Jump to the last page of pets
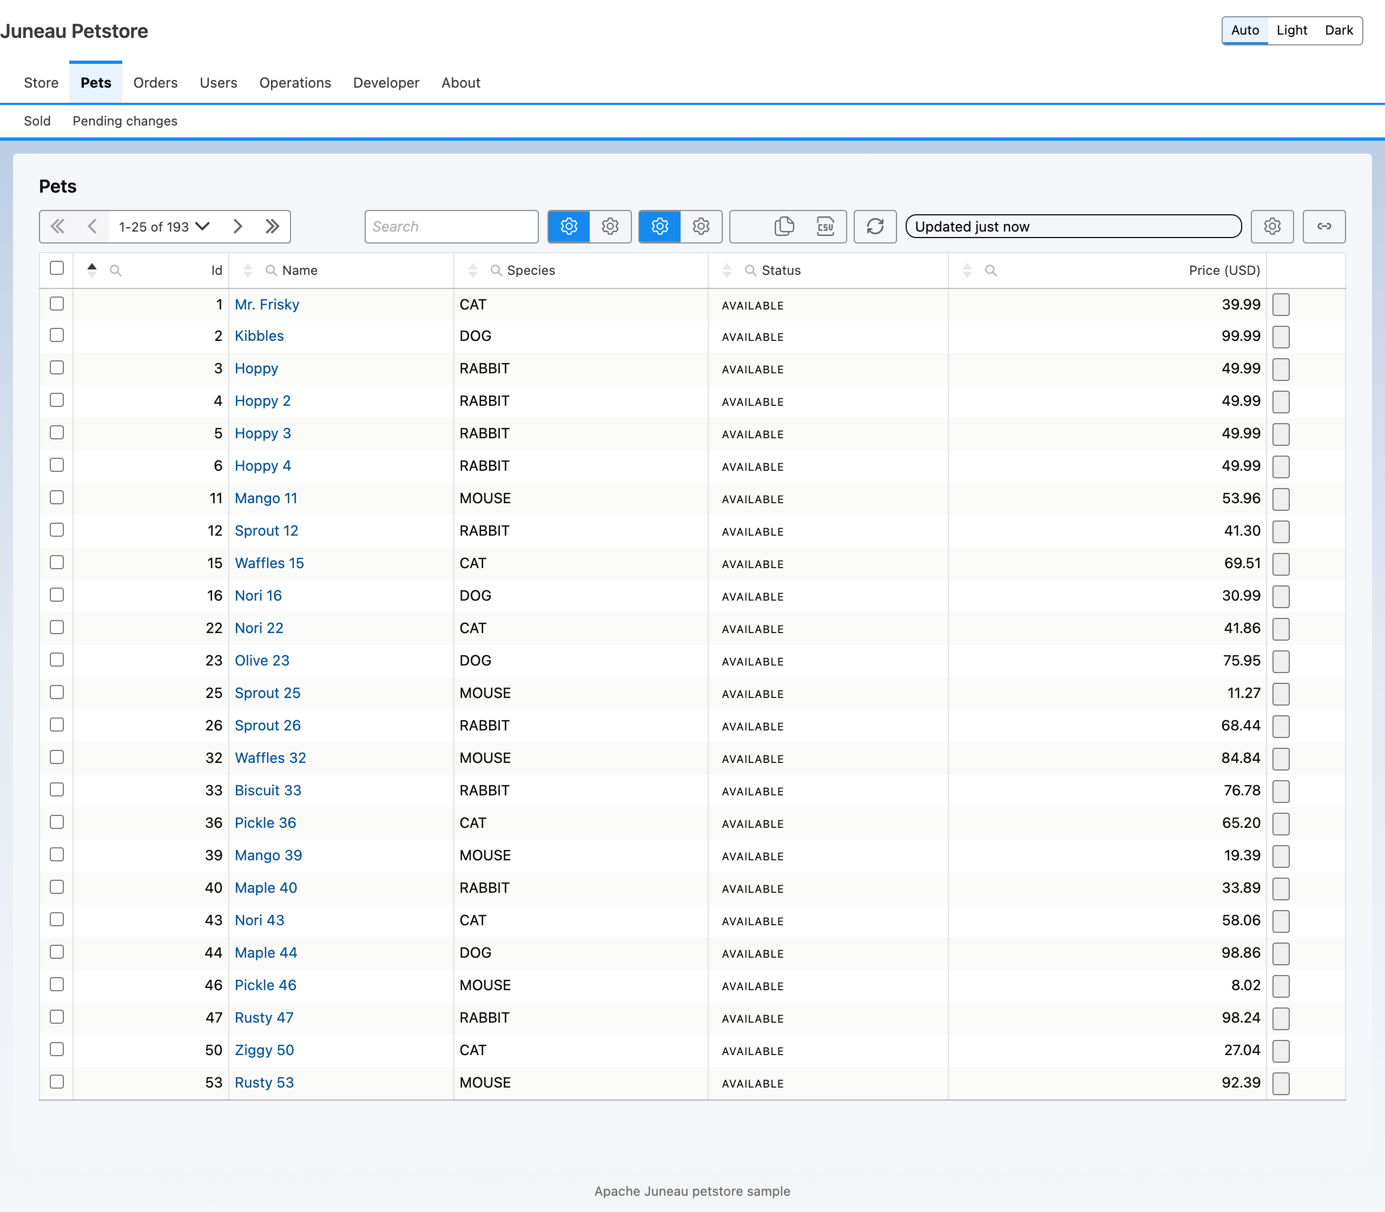The image size is (1385, 1212). tap(273, 227)
